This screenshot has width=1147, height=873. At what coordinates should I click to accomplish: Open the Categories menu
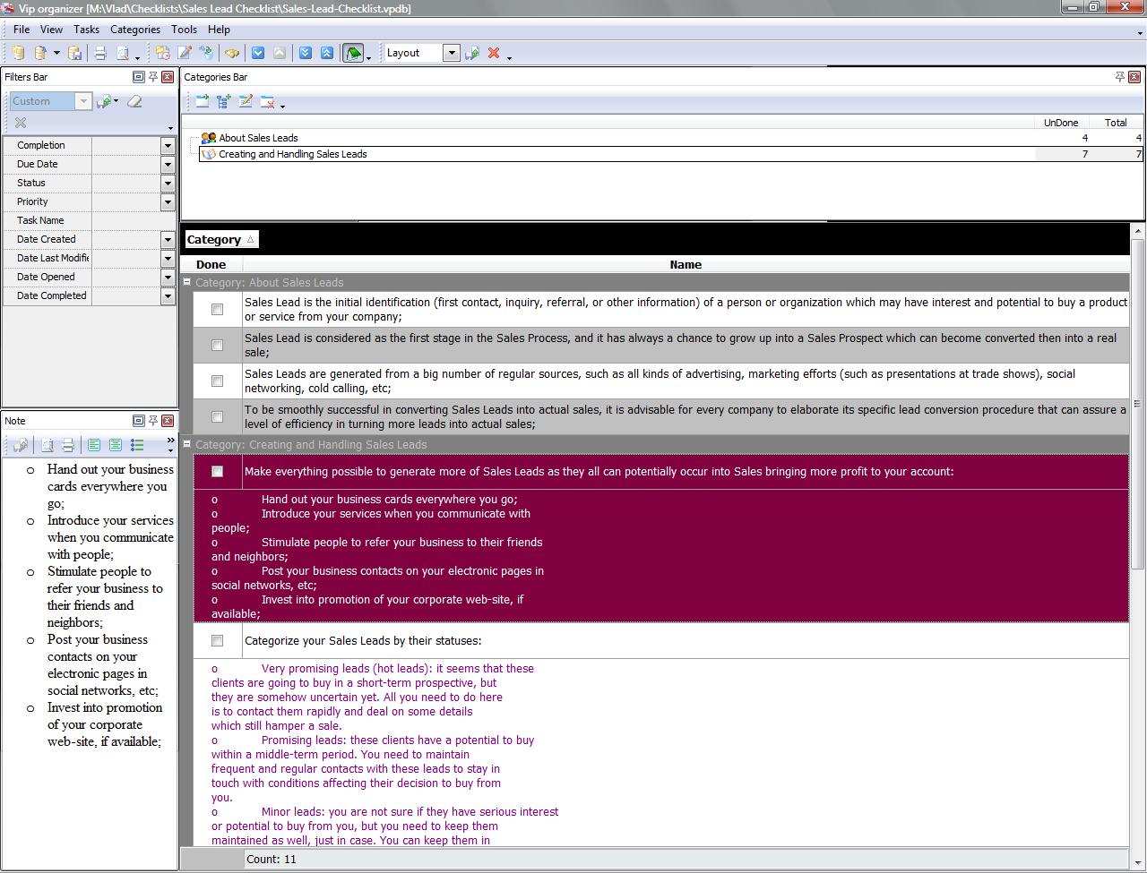134,30
